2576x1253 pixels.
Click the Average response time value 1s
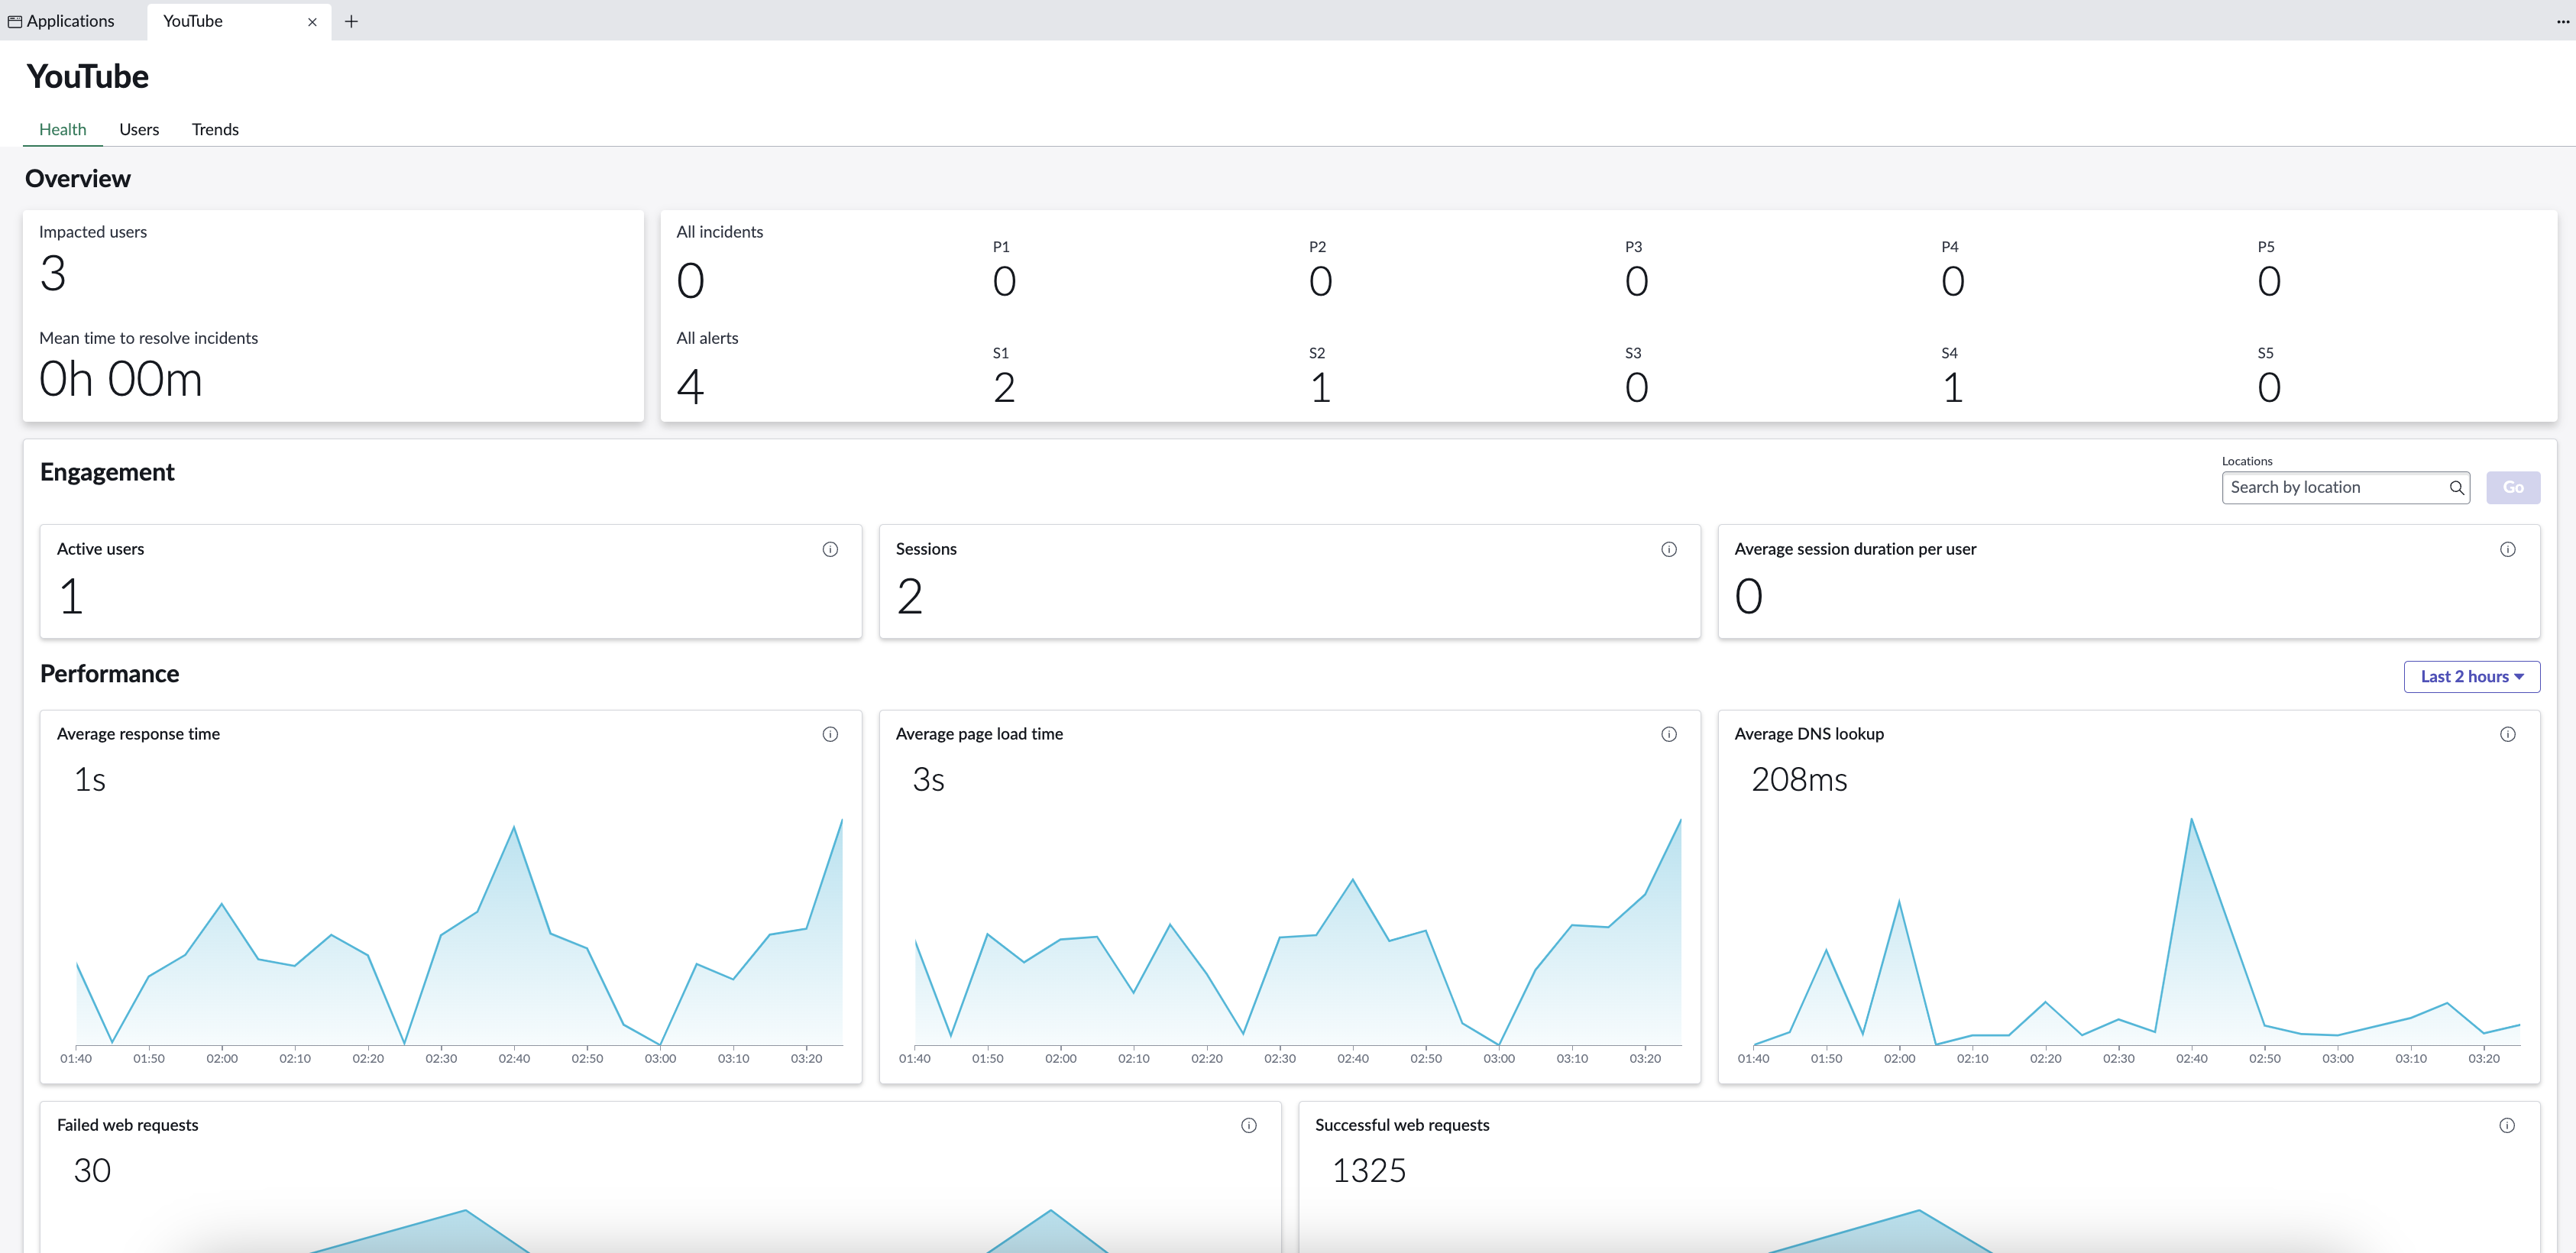click(x=90, y=780)
